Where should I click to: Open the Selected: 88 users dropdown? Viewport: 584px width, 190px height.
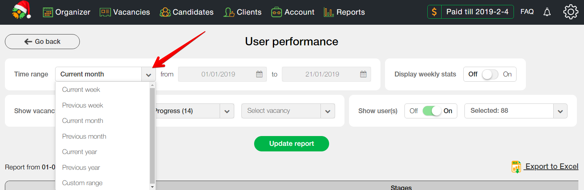click(560, 111)
